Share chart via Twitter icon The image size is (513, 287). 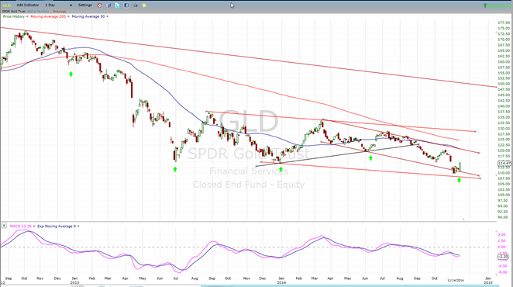[x=118, y=5]
